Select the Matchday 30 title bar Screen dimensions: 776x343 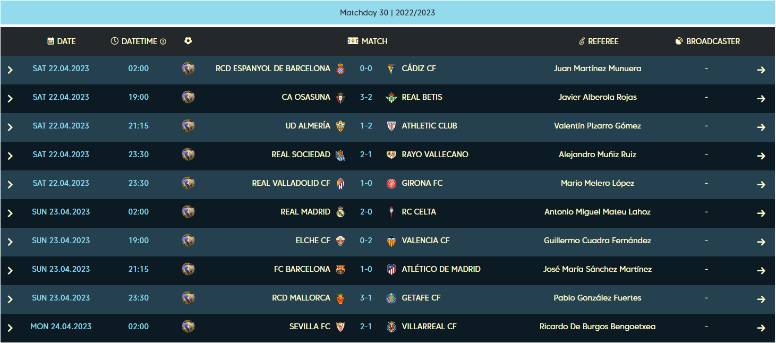388,12
